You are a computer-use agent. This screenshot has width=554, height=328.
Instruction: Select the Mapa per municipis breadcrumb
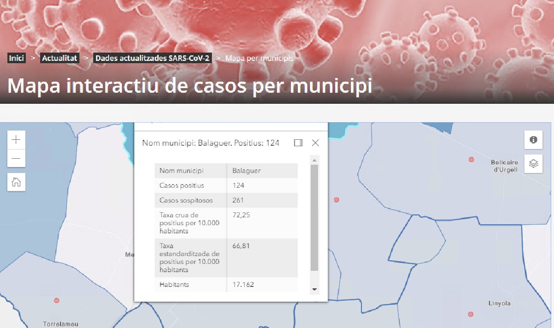[259, 58]
